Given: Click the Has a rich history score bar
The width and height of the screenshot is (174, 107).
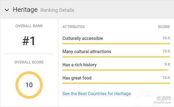Looking at the screenshot, I should click(116, 70).
